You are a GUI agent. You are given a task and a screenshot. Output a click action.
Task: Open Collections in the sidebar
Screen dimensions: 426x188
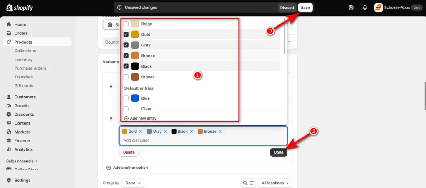coord(25,51)
